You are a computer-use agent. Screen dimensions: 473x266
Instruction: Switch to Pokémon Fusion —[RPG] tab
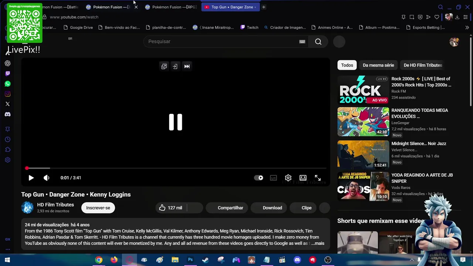171,7
